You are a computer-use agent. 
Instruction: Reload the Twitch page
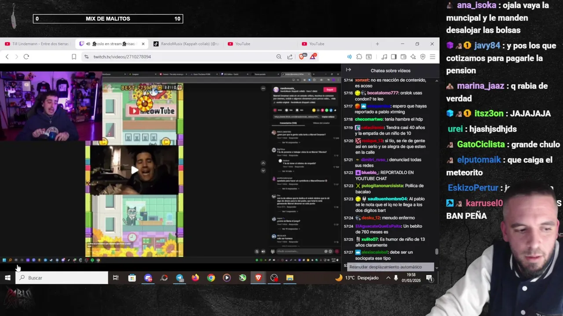click(26, 57)
